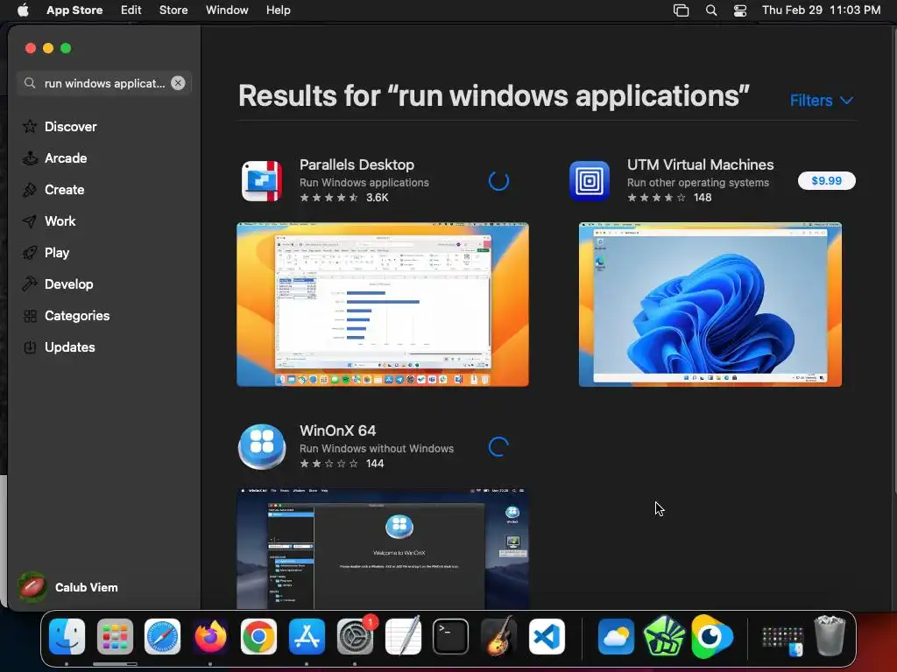Open Calub Viem account profile
The width and height of the screenshot is (897, 672).
point(67,587)
